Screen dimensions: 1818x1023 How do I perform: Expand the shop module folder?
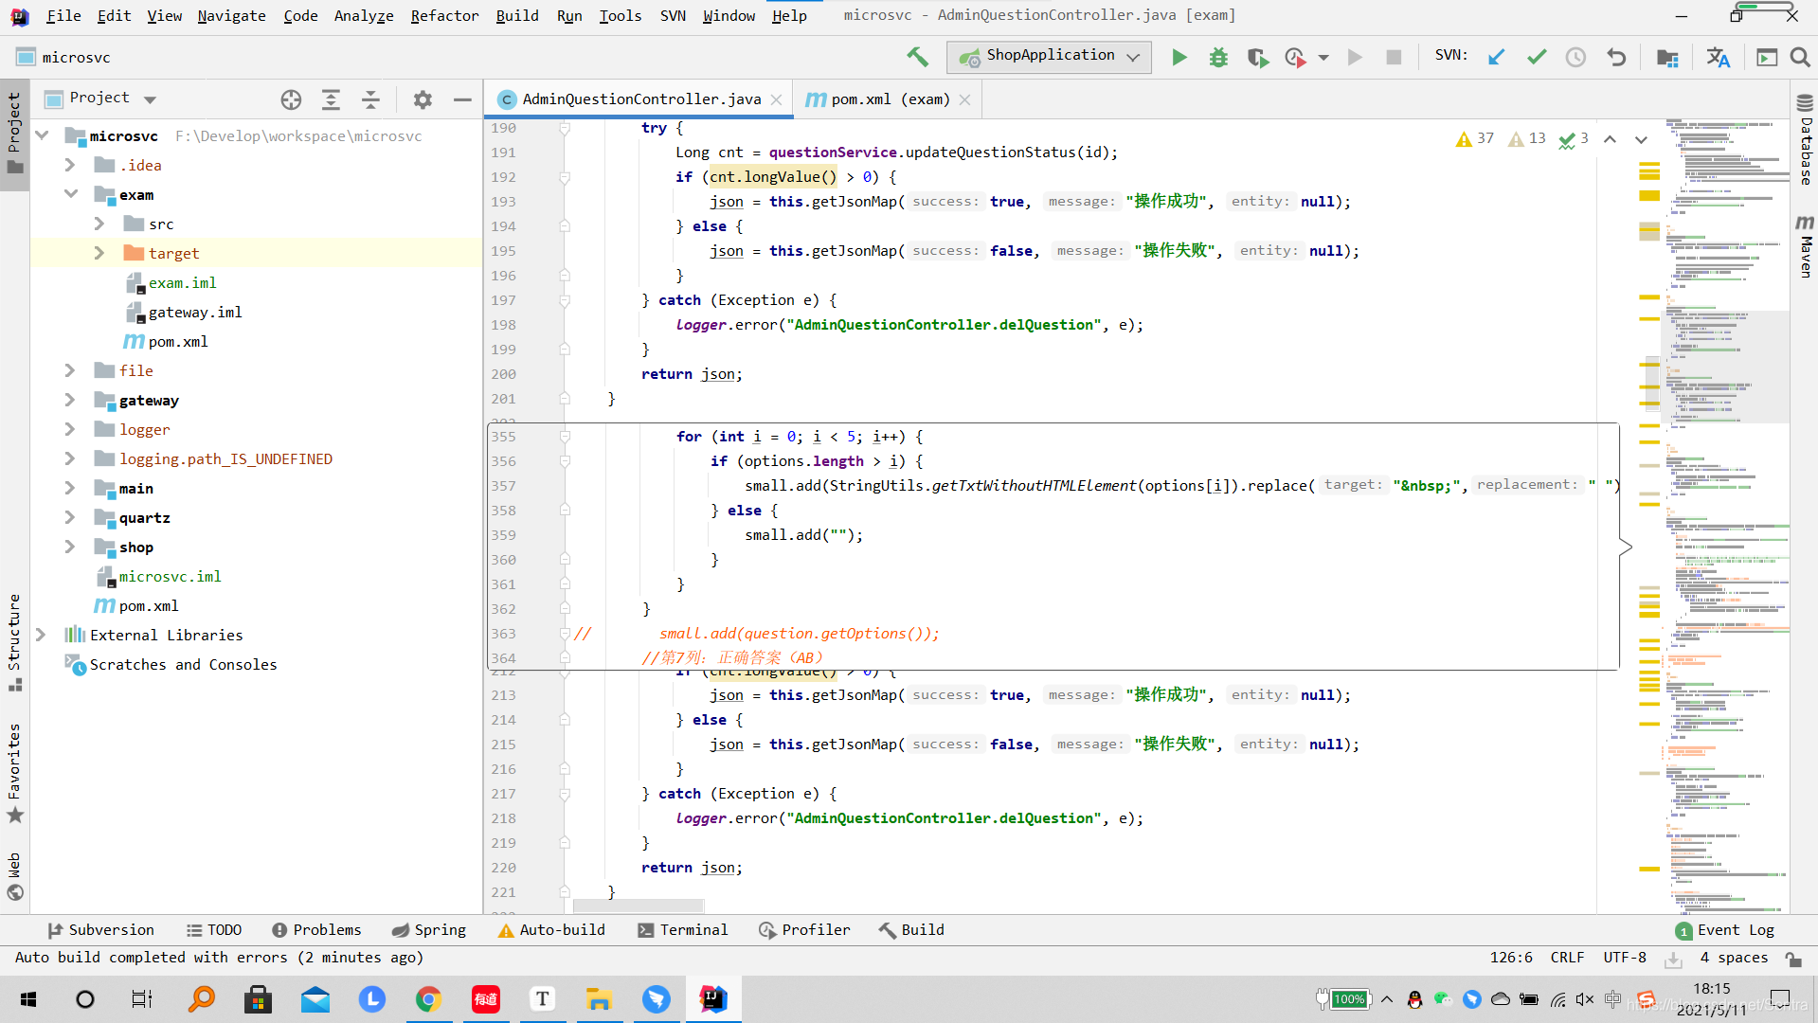[70, 547]
